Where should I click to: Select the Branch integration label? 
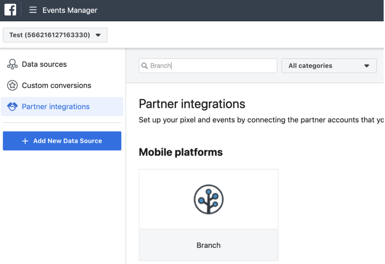tap(208, 245)
